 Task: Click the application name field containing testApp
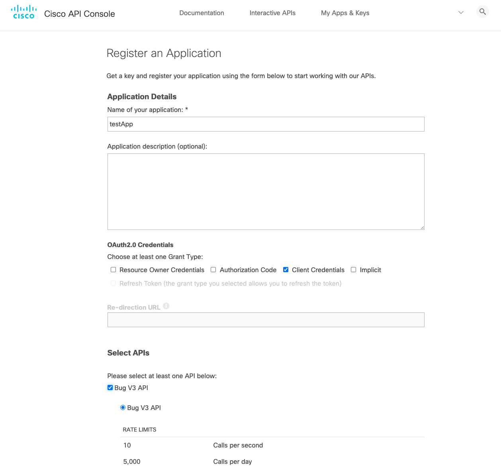[x=266, y=124]
